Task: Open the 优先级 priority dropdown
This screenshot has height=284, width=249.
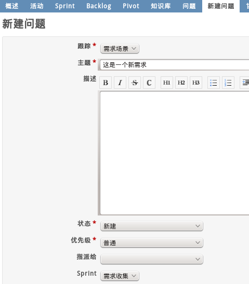Action: (152, 242)
